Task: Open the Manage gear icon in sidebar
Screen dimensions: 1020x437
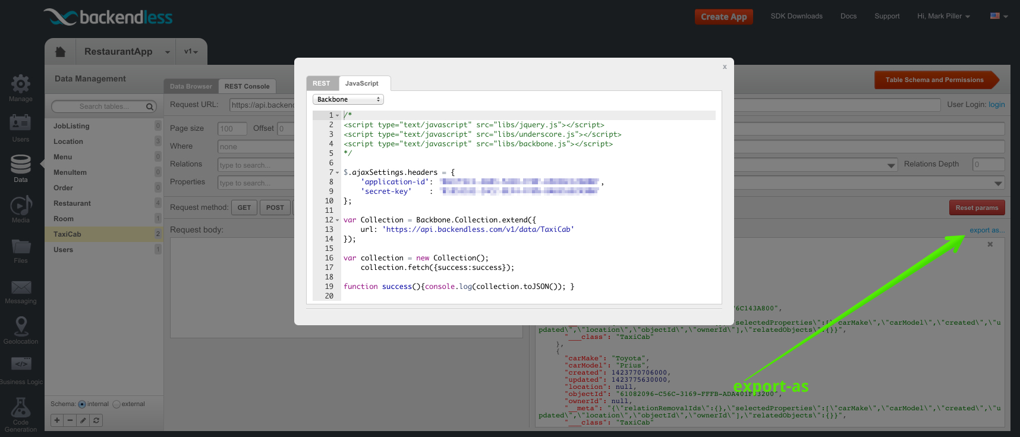Action: (x=20, y=84)
